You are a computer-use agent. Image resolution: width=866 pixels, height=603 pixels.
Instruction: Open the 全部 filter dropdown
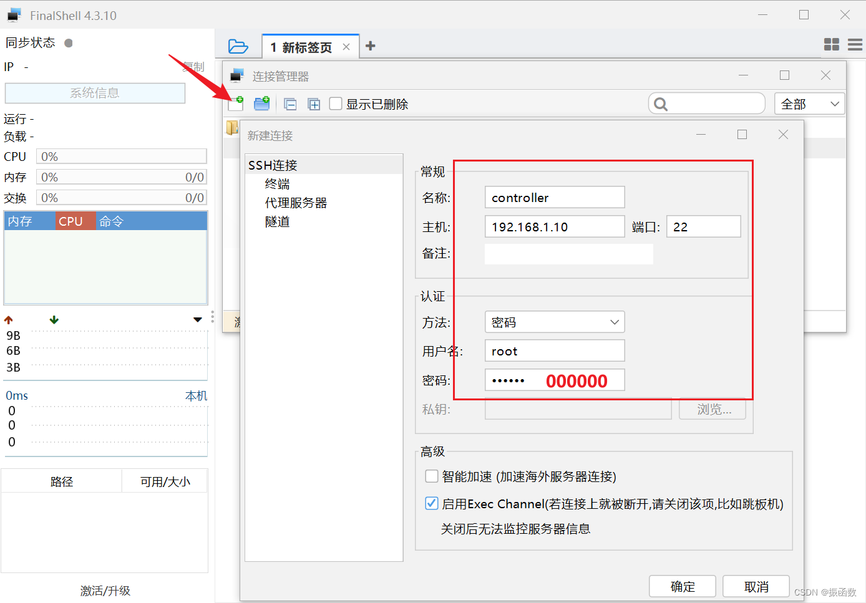click(809, 104)
